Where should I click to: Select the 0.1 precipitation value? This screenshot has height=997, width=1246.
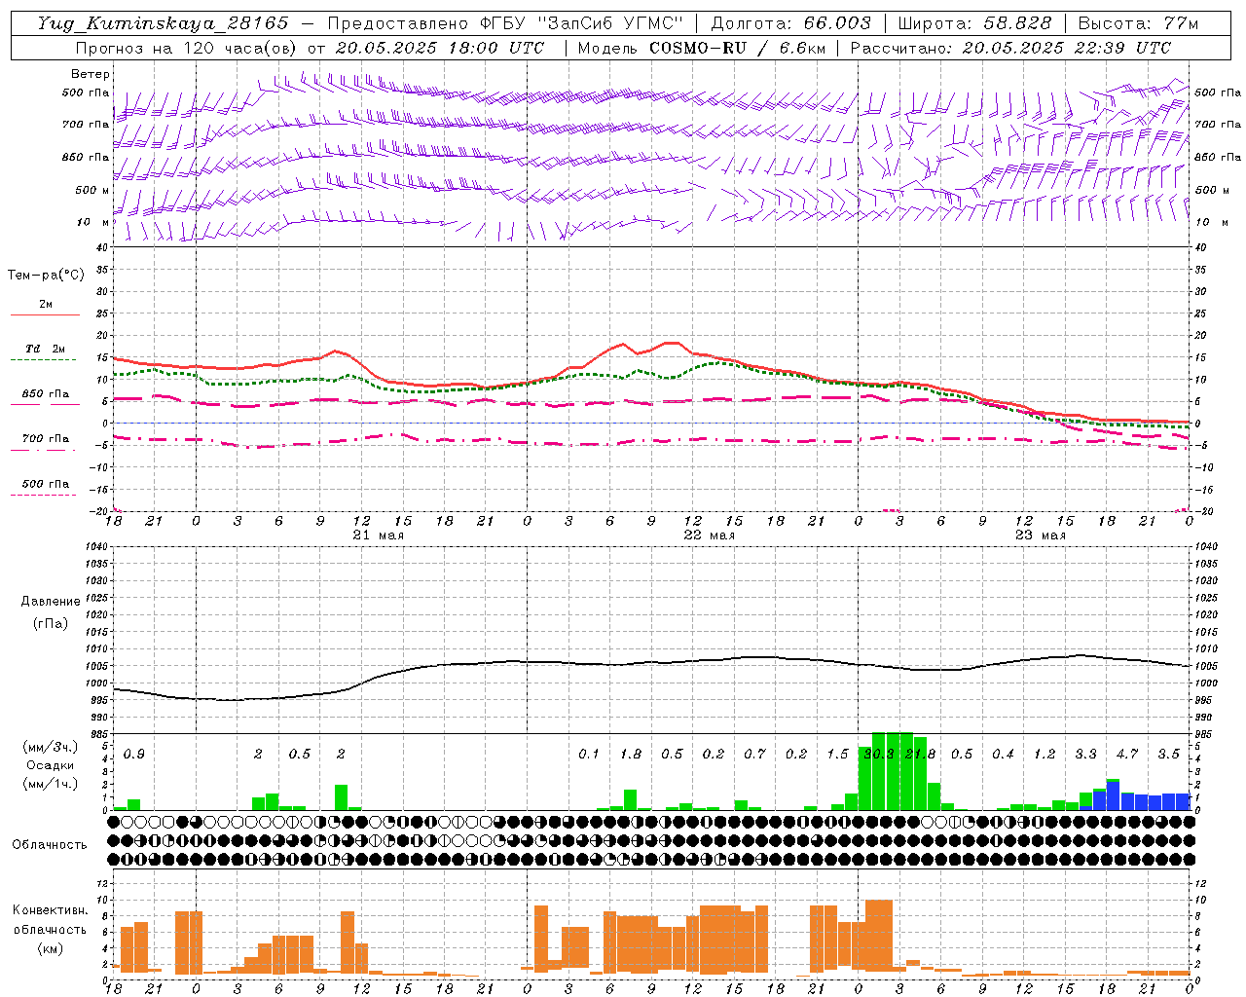[x=589, y=755]
